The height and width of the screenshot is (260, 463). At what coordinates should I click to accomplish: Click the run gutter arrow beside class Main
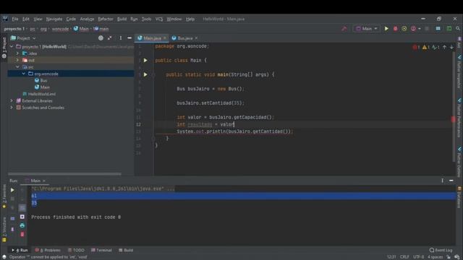tap(145, 60)
